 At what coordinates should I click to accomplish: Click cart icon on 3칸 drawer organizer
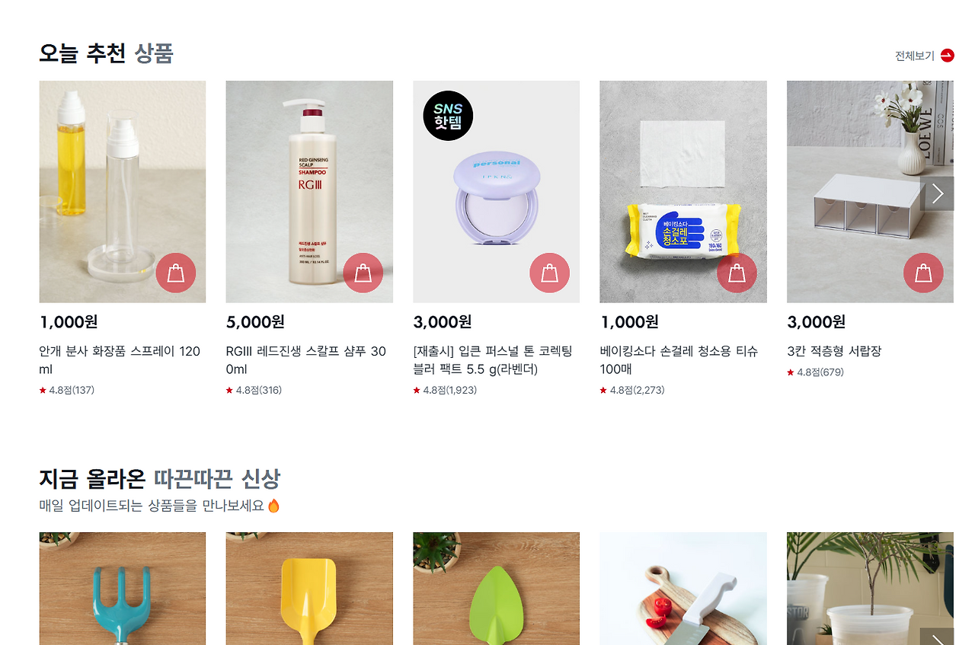coord(923,273)
